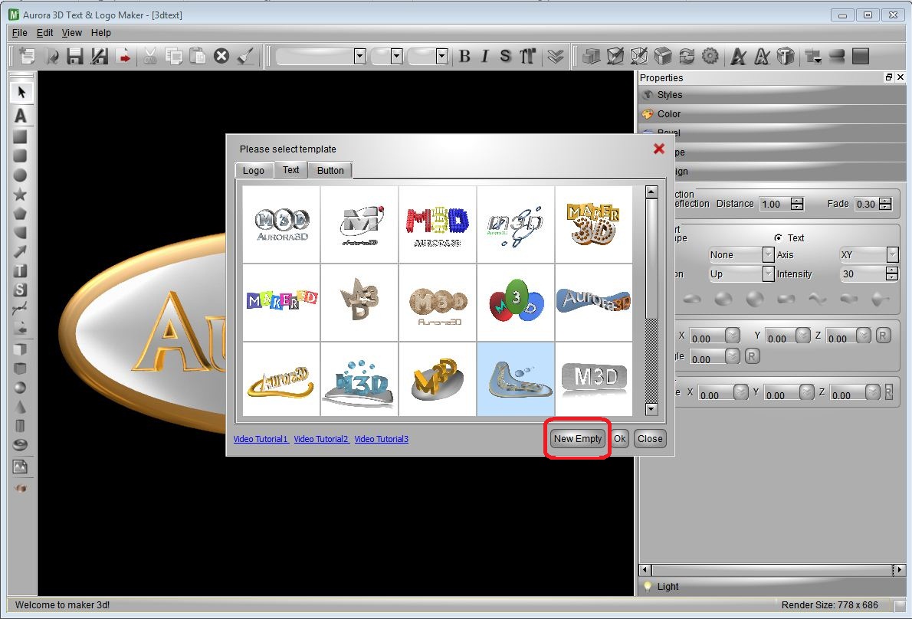Open the None dropdown next to Axis

[767, 254]
